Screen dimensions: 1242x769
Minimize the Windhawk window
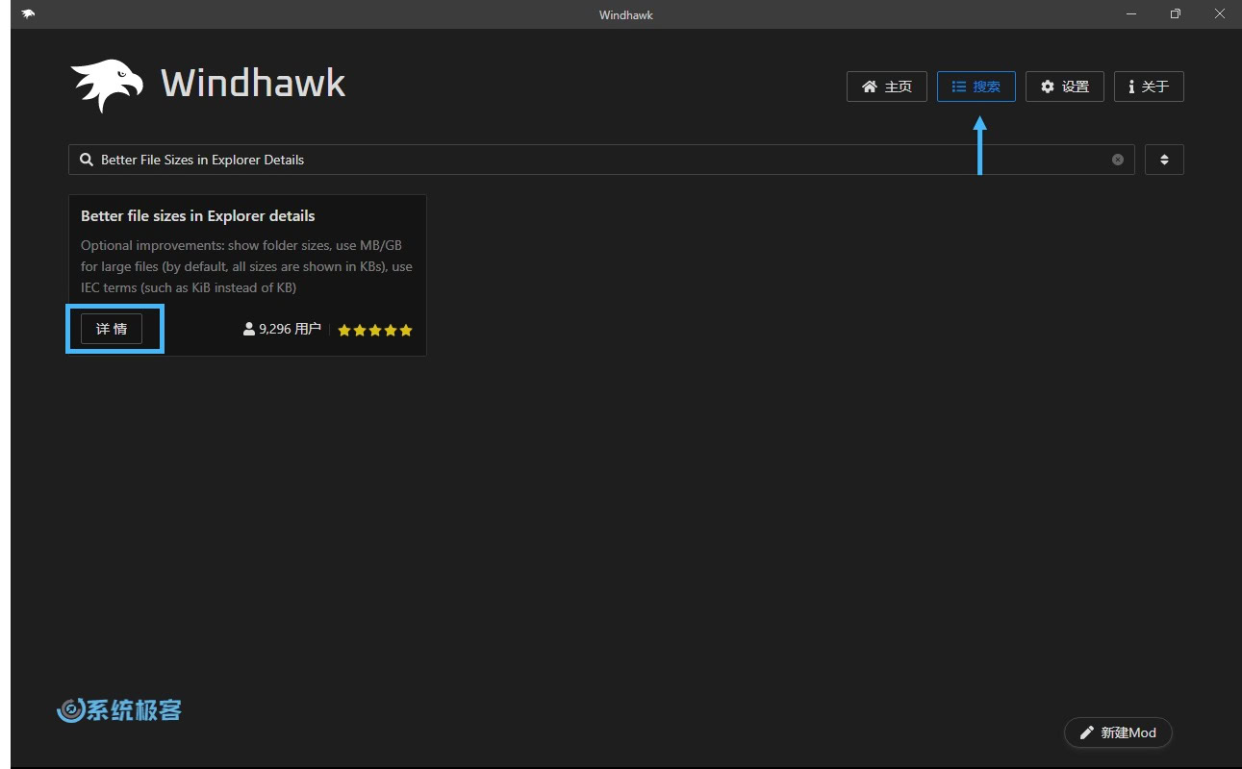(x=1131, y=13)
